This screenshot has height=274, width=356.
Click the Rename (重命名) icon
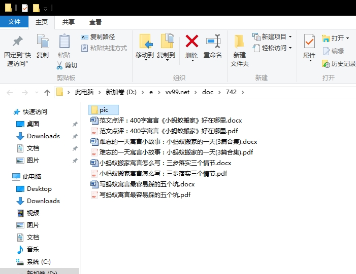[x=213, y=41]
